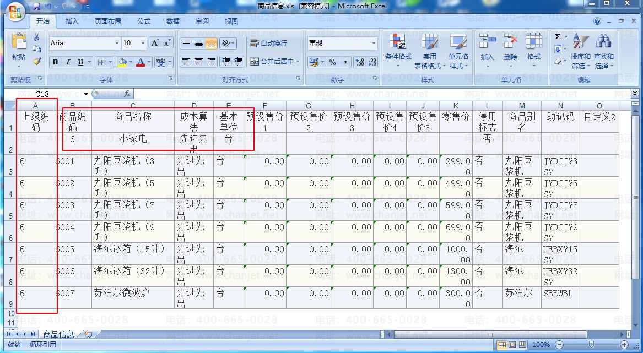
Task: Click the red font color swatch
Action: coord(141,62)
